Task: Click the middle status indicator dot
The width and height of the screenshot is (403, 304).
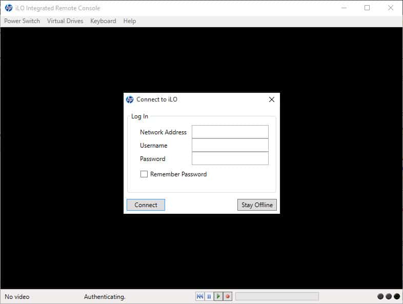Action: (389, 296)
